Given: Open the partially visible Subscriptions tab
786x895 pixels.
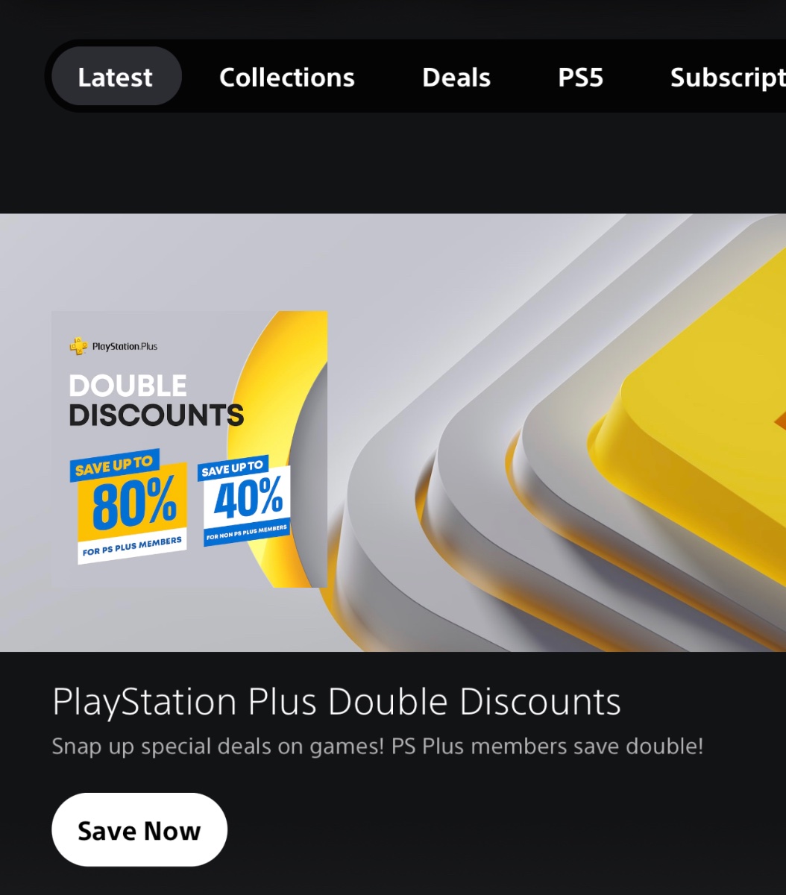Looking at the screenshot, I should point(728,78).
